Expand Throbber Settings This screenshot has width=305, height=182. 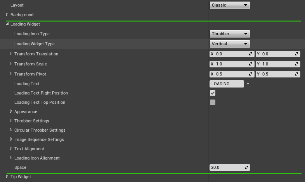point(11,121)
